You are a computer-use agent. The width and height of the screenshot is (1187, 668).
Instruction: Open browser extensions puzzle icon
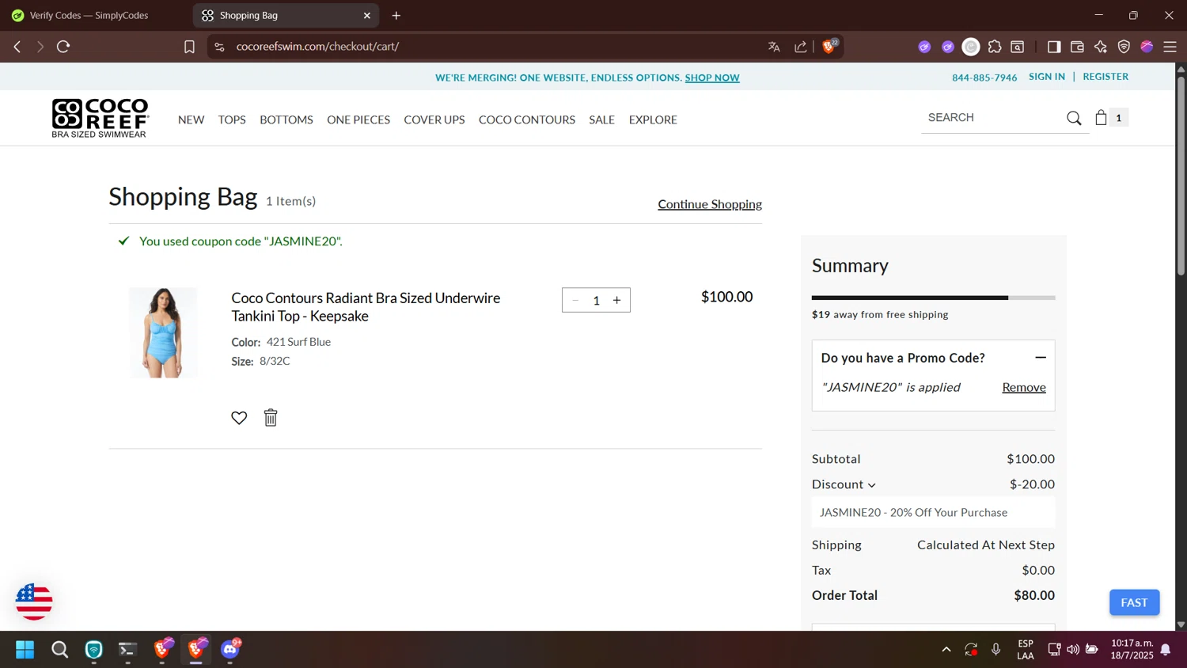[995, 47]
